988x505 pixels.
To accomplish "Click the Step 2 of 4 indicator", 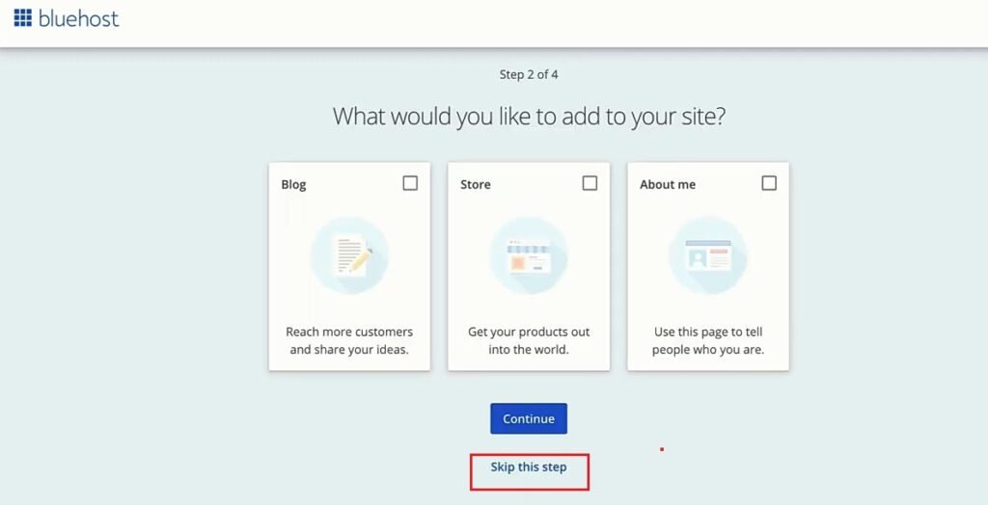I will (529, 74).
